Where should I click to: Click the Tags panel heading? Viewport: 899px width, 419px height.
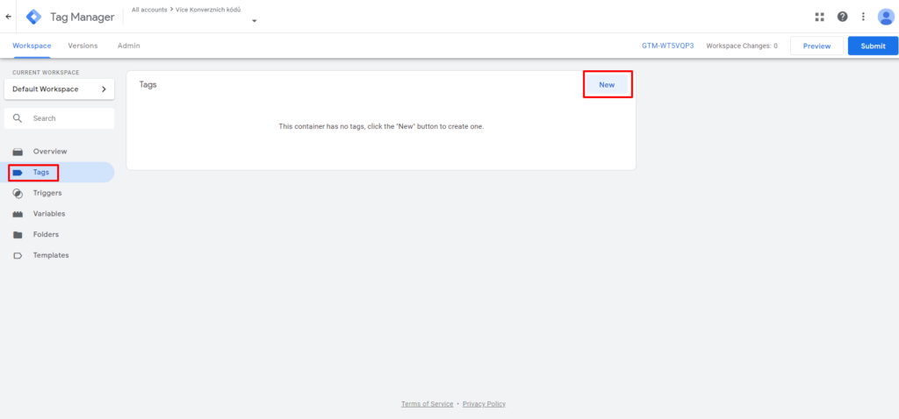[147, 85]
